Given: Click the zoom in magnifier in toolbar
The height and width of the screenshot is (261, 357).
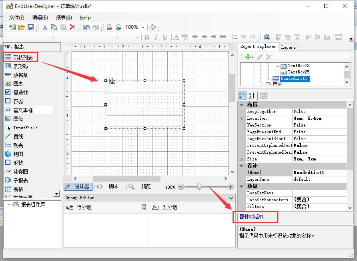Looking at the screenshot, I should [x=118, y=27].
